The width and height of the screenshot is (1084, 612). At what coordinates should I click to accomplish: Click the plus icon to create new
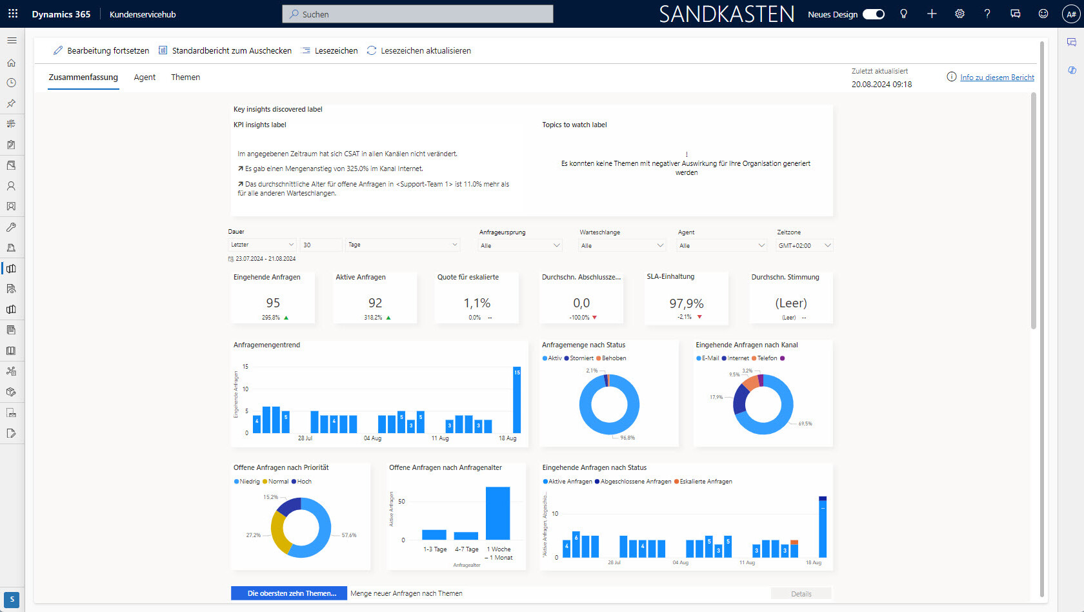click(932, 14)
